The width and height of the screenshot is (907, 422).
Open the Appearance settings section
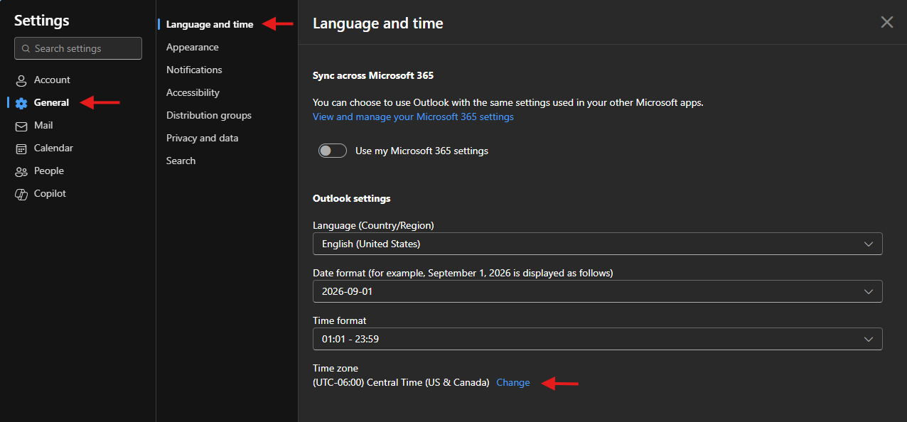pos(193,47)
